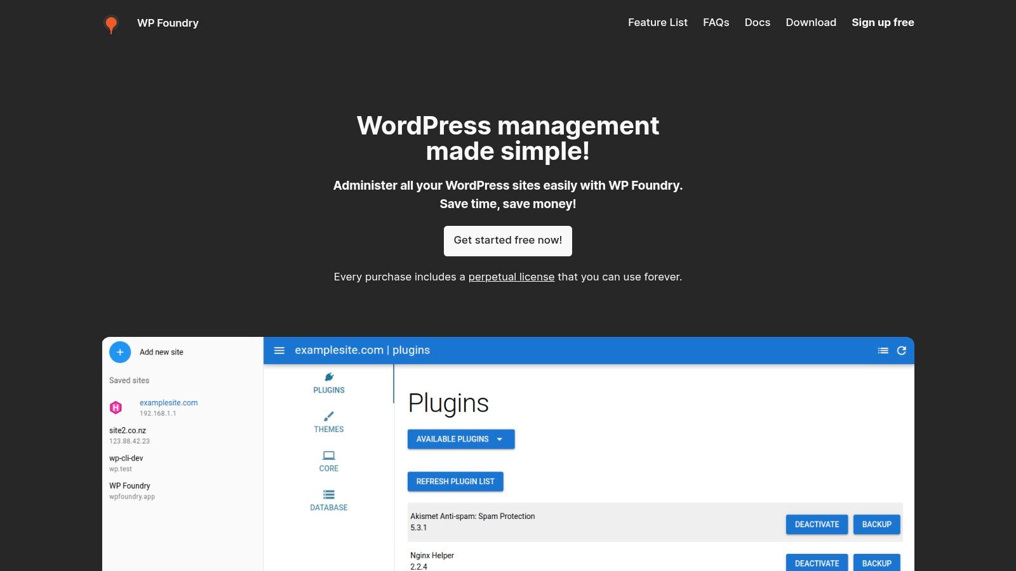Screen dimensions: 1016x571
Task: Click the list view icon in the blue header
Action: coord(883,350)
